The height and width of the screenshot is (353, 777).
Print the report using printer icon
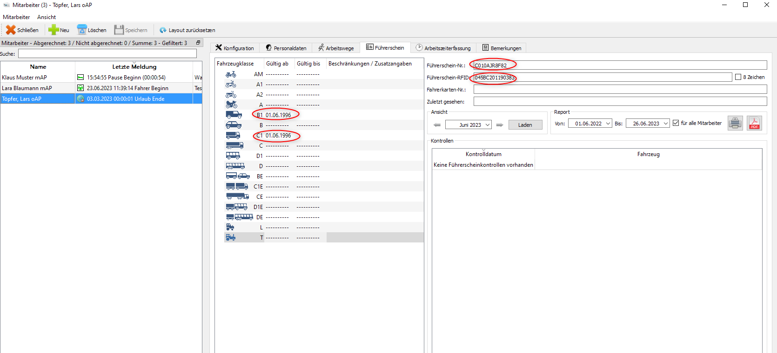pos(735,123)
